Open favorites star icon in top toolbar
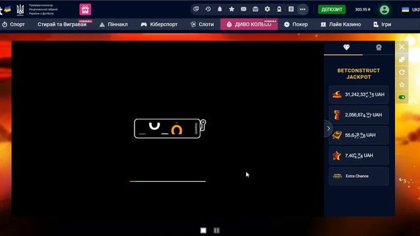Screen dimensions: 420x236 tap(232, 9)
